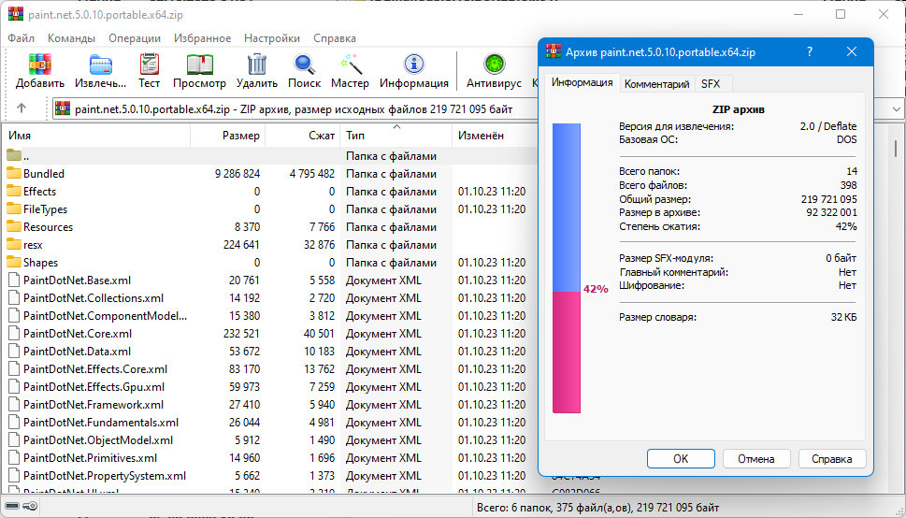Click the Извлечь (Extract) toolbar icon

[101, 65]
